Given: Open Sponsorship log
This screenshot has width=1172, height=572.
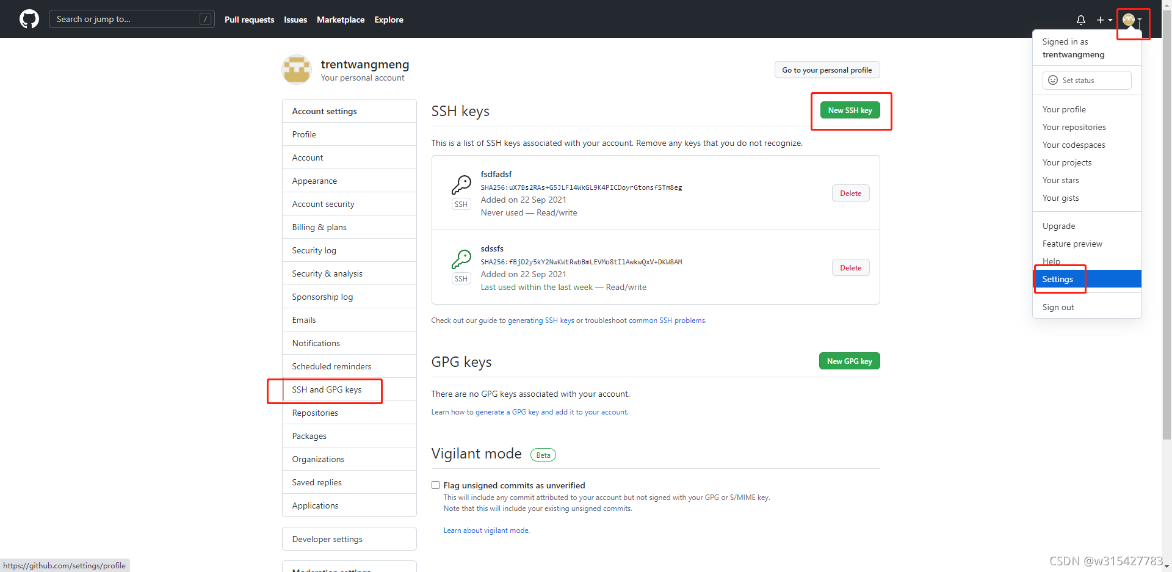Looking at the screenshot, I should pyautogui.click(x=349, y=297).
